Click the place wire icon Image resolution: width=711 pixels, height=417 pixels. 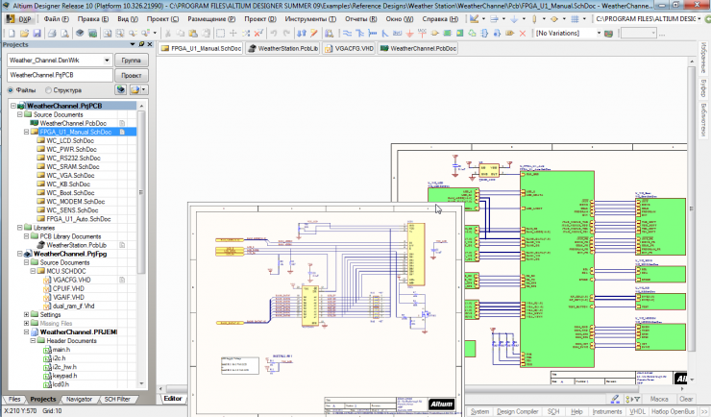347,34
